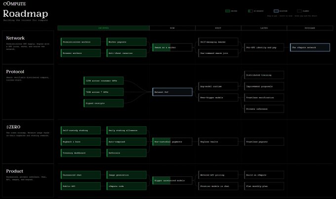
Task: Open the Anti-cheat canaries card
Action: coord(126,53)
